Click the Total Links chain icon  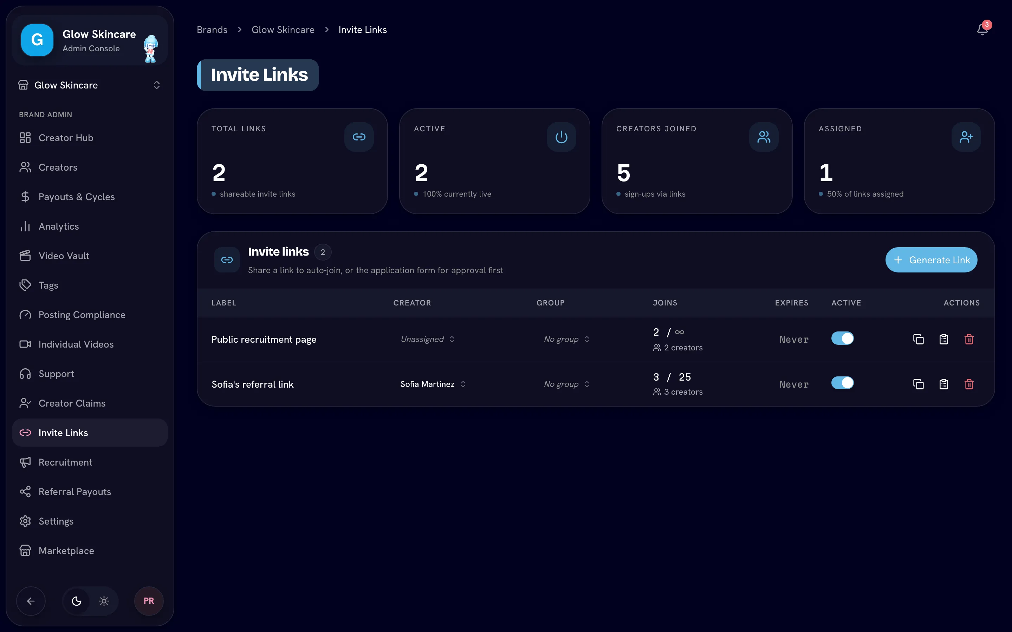click(x=359, y=137)
